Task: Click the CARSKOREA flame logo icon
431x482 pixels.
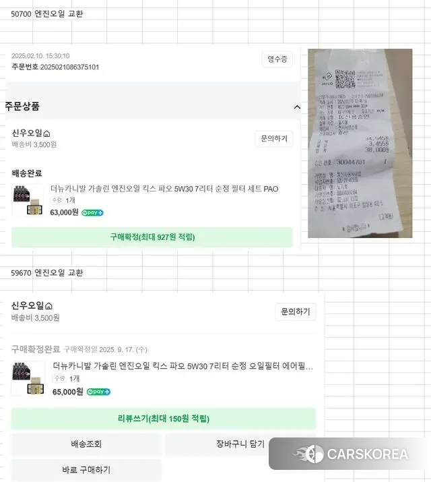Action: point(308,454)
